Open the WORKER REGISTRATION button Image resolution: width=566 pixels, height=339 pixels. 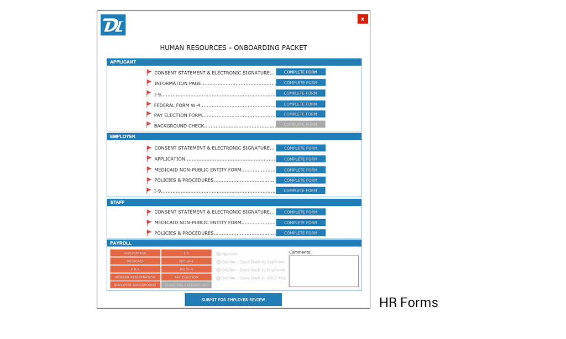click(135, 277)
